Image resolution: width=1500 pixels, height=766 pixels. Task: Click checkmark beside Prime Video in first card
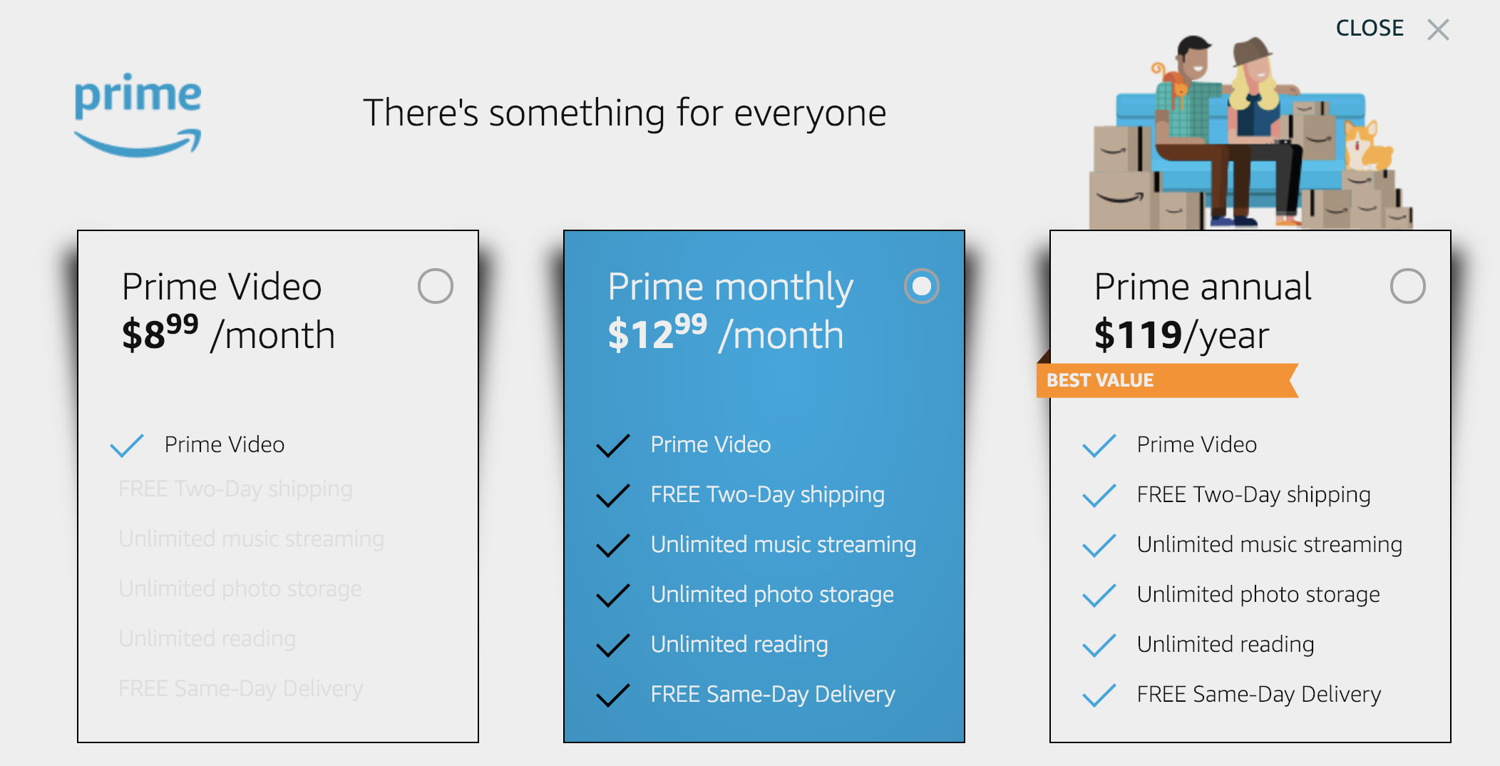(x=127, y=445)
